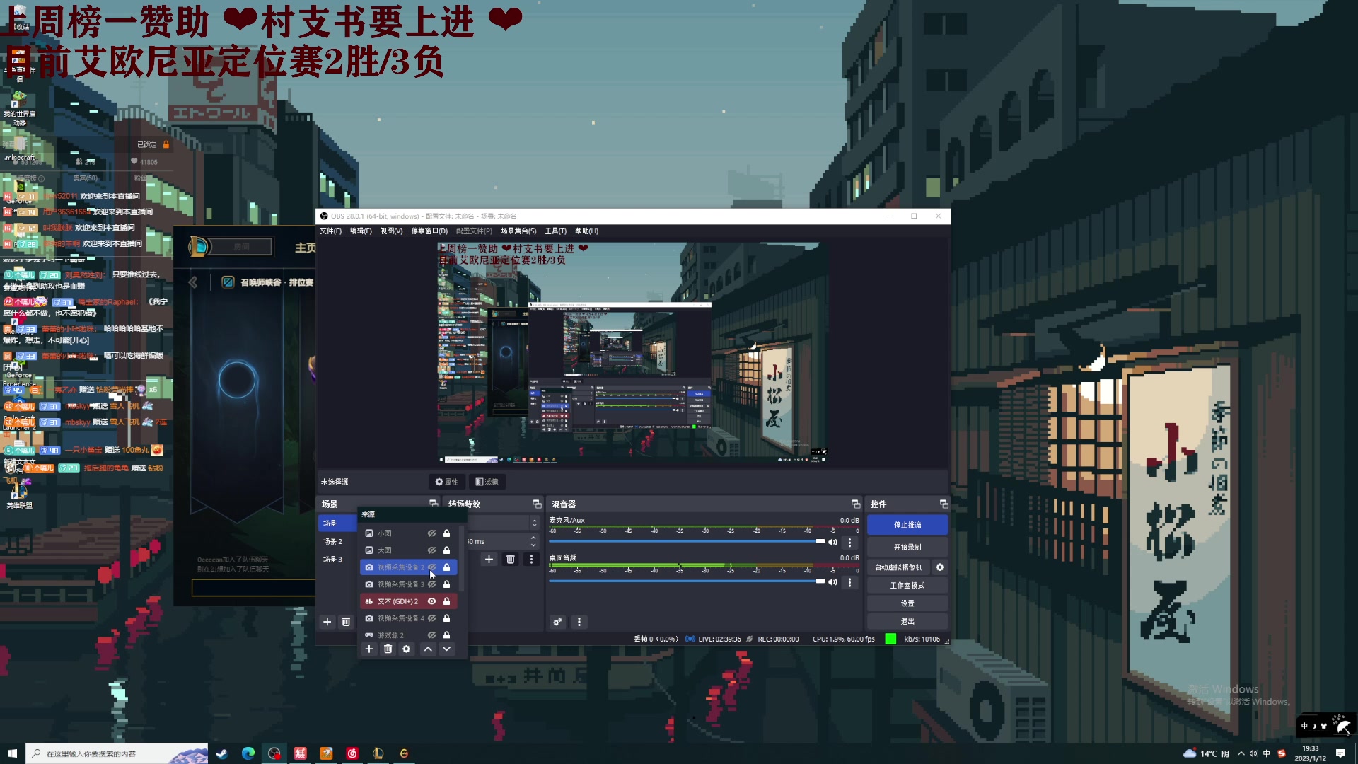Pop out the 场景 dock panel
The width and height of the screenshot is (1358, 764).
pyautogui.click(x=434, y=504)
